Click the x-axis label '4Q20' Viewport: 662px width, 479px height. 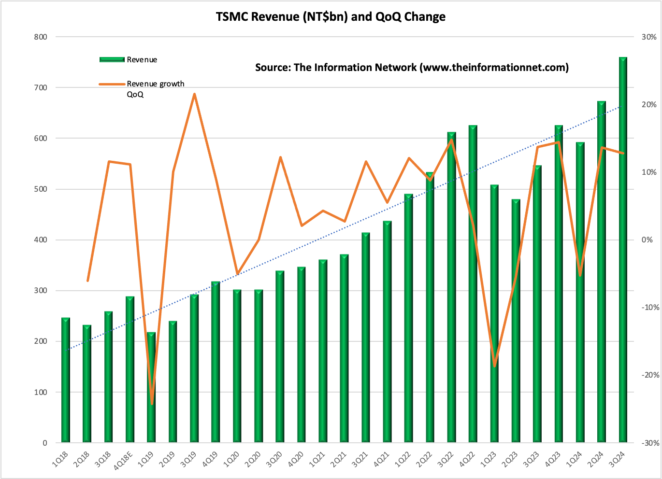[295, 458]
